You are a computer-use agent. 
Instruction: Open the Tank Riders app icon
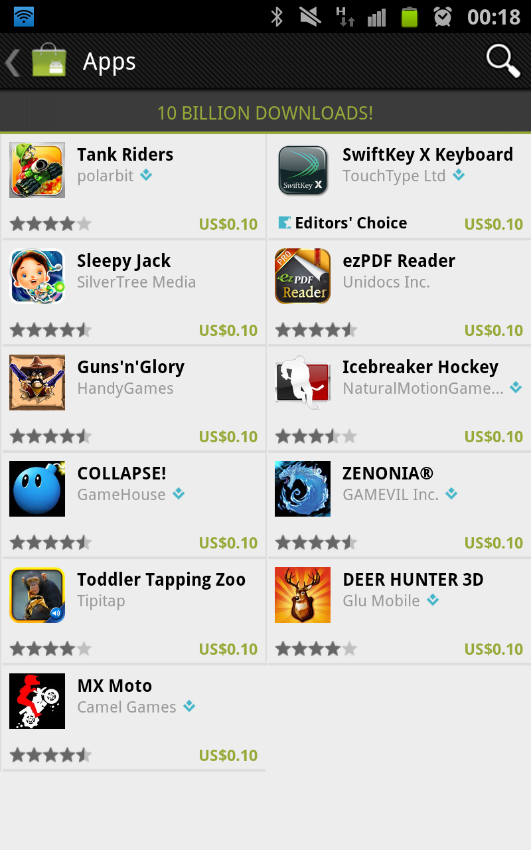37,170
